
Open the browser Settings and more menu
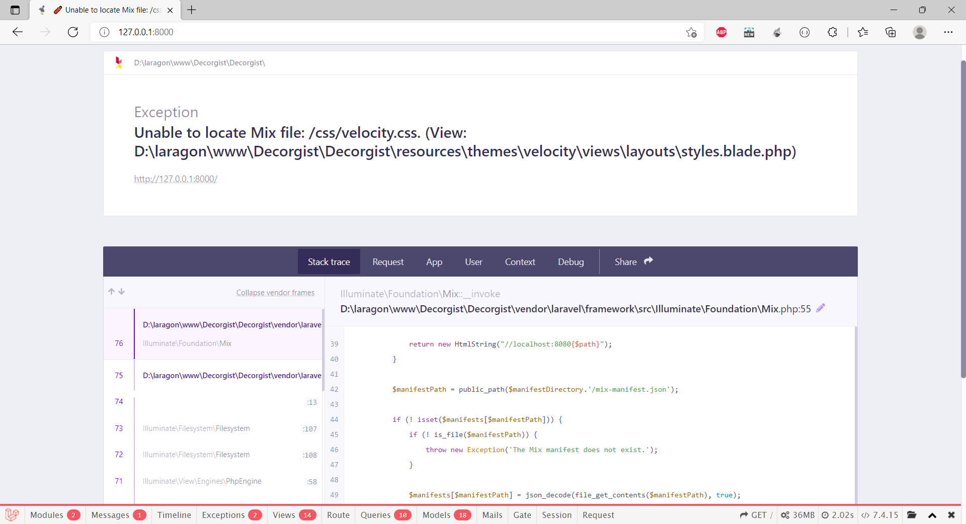click(948, 32)
